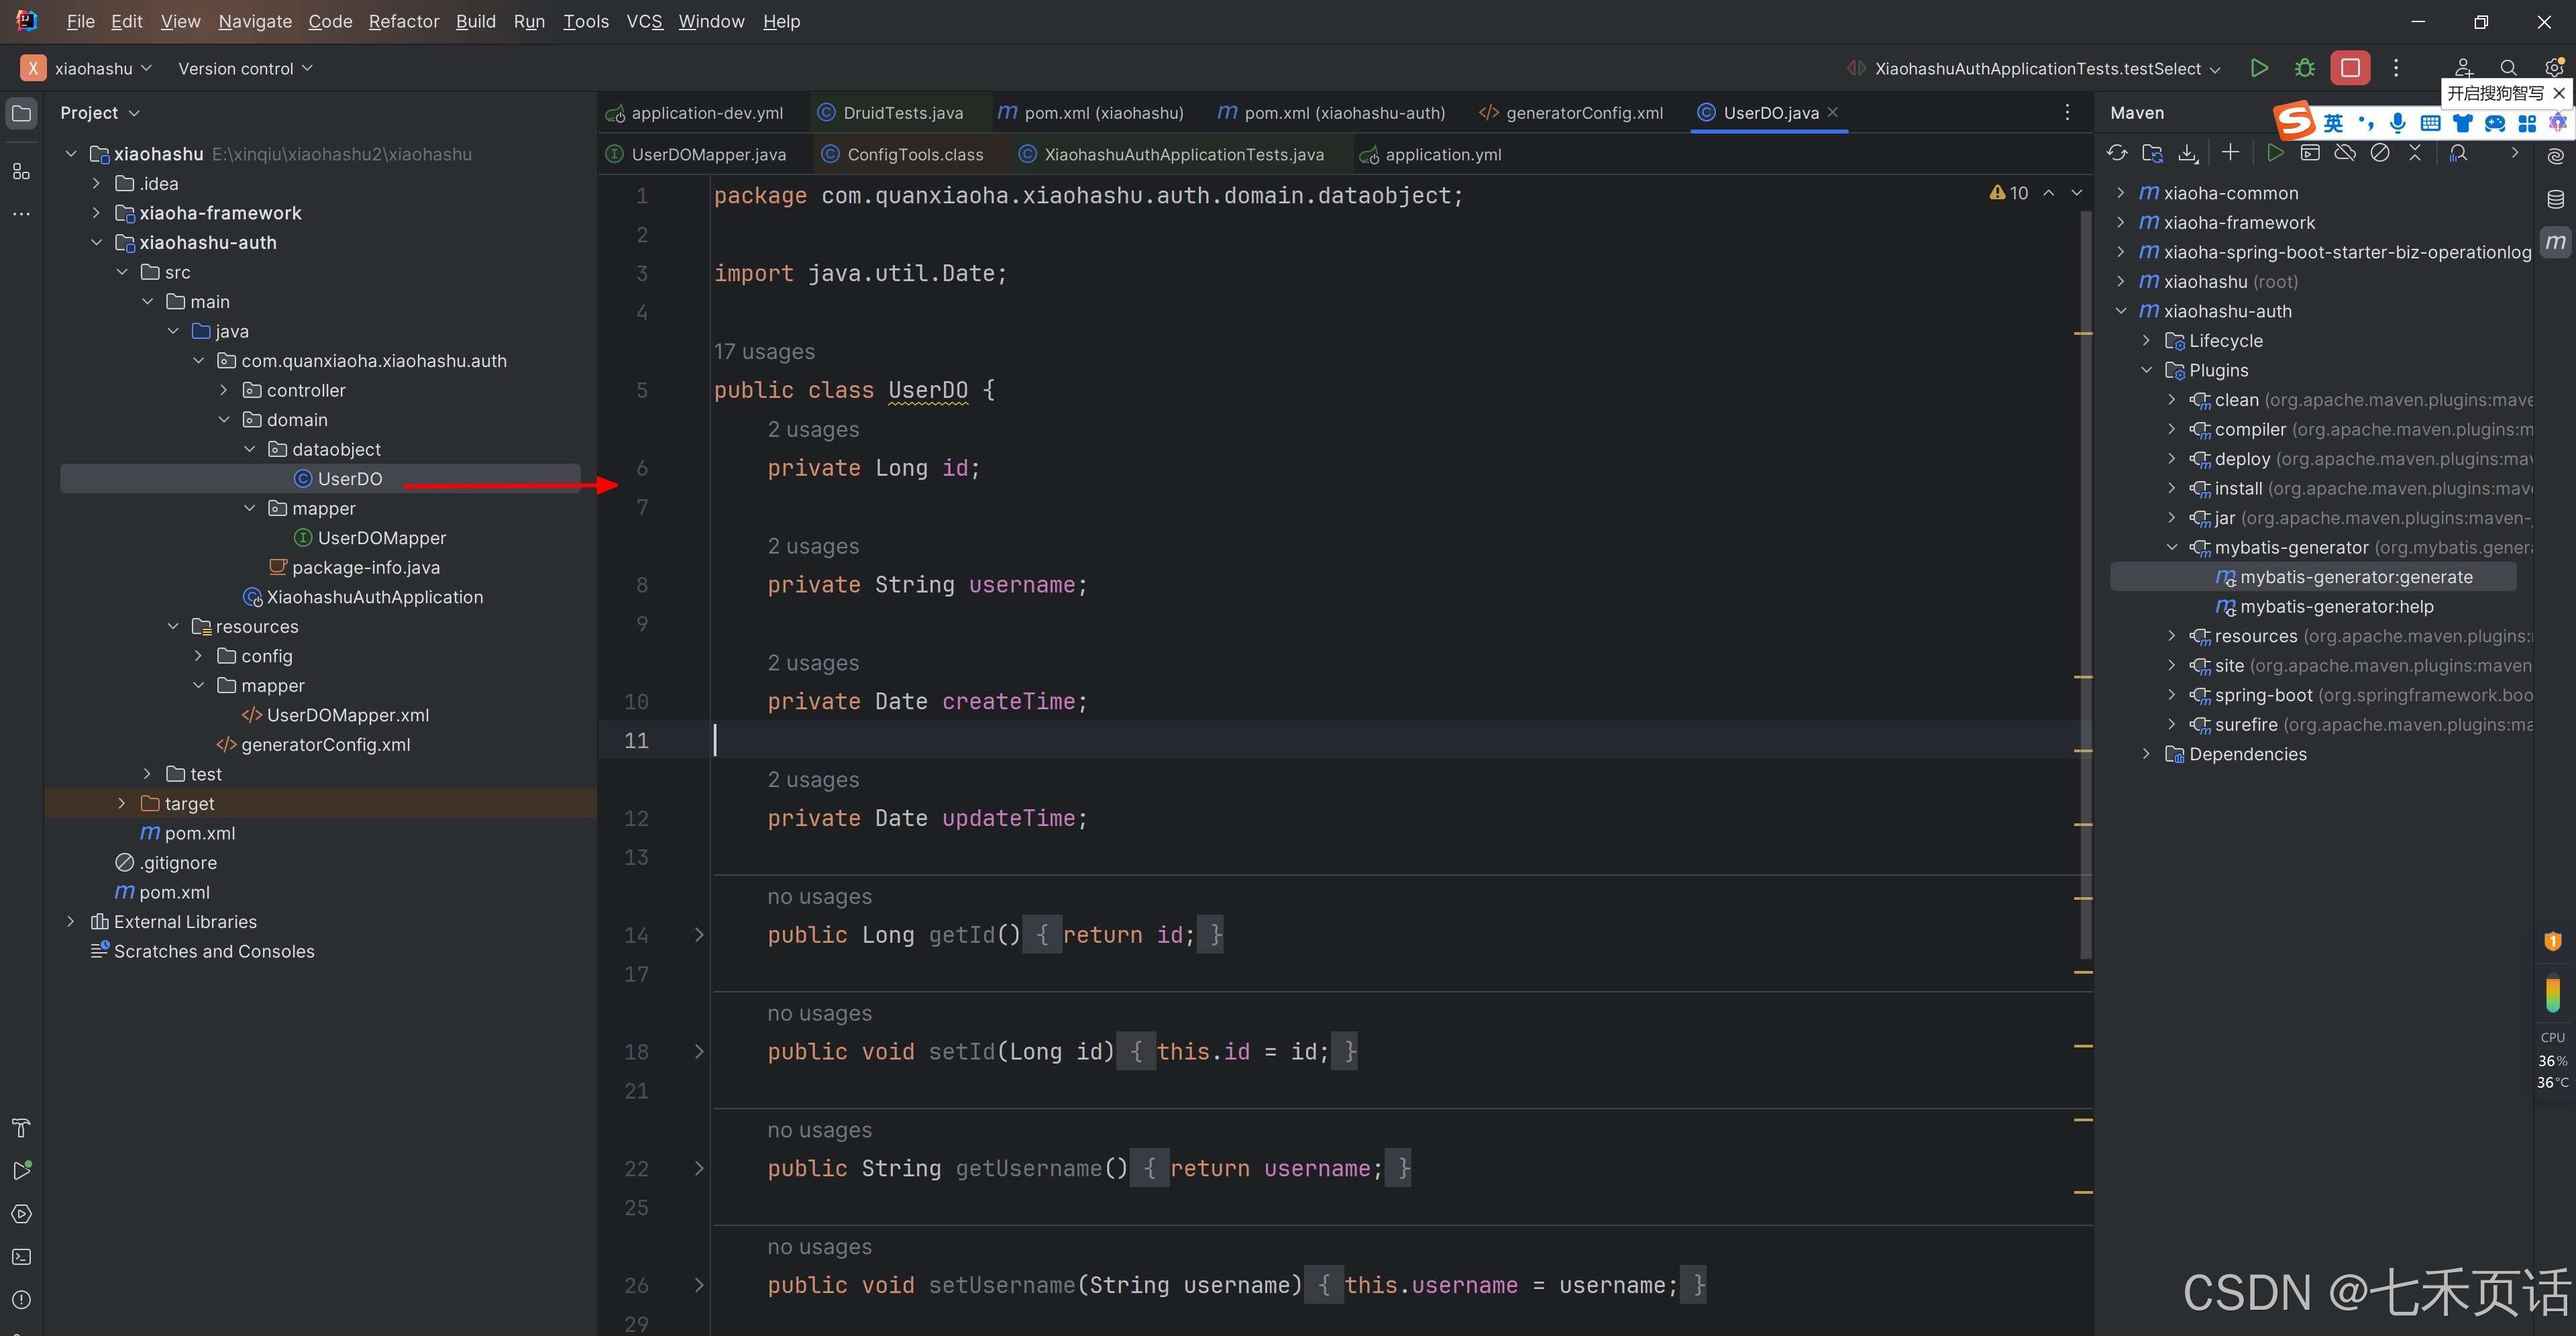Open the Structure tool window icon
Screen dimensions: 2576x1336
21,171
